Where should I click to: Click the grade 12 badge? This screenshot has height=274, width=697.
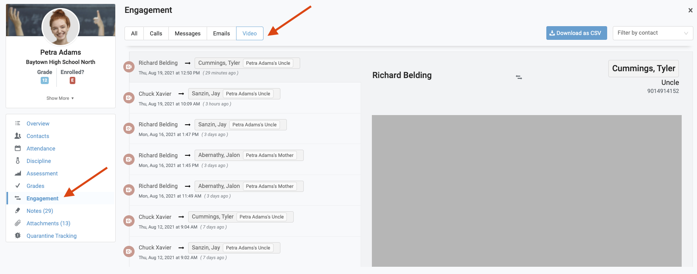click(x=45, y=80)
